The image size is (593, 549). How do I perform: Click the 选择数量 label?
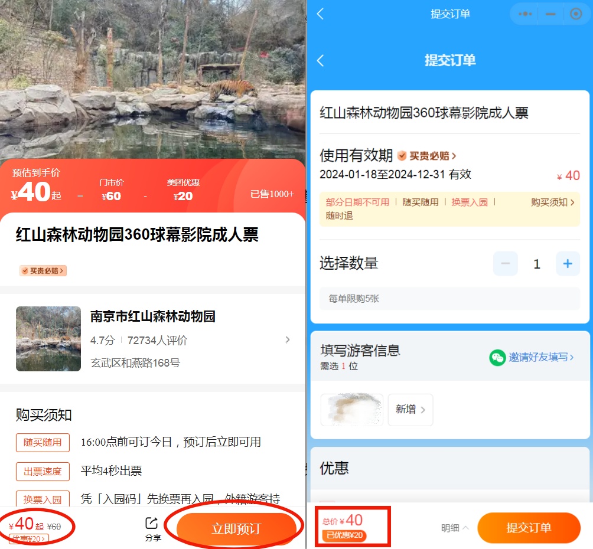coord(348,263)
